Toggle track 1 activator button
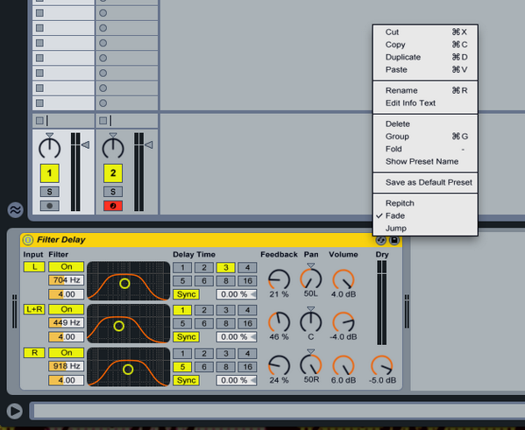This screenshot has height=430, width=525. [50, 173]
